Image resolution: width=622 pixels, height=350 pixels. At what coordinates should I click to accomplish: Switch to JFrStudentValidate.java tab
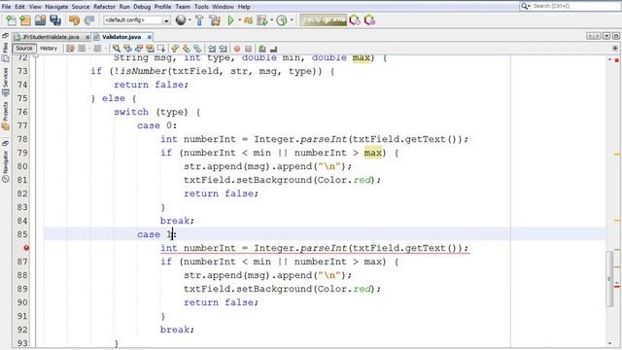click(51, 37)
